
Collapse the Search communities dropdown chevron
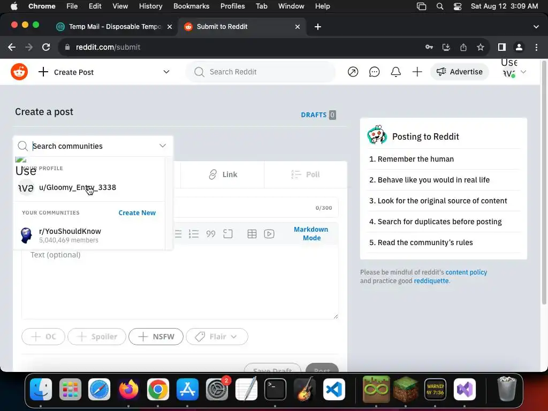coord(163,146)
